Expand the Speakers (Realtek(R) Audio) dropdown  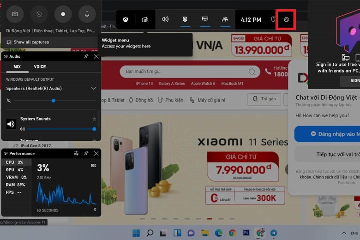[x=94, y=88]
